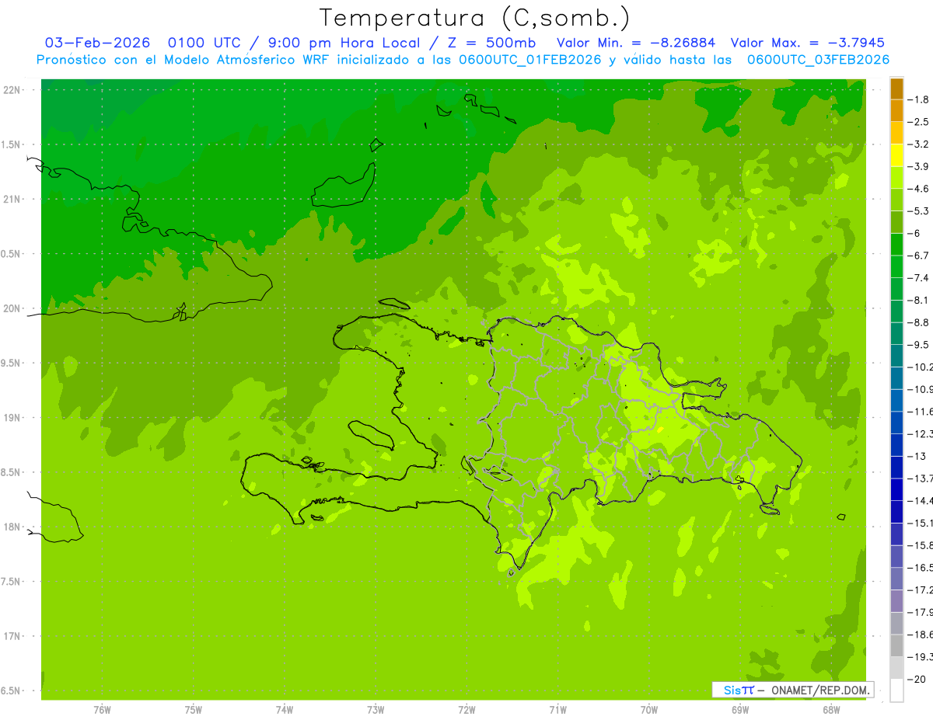The width and height of the screenshot is (933, 720).
Task: Click the '69W' longitude label
Action: 740,709
